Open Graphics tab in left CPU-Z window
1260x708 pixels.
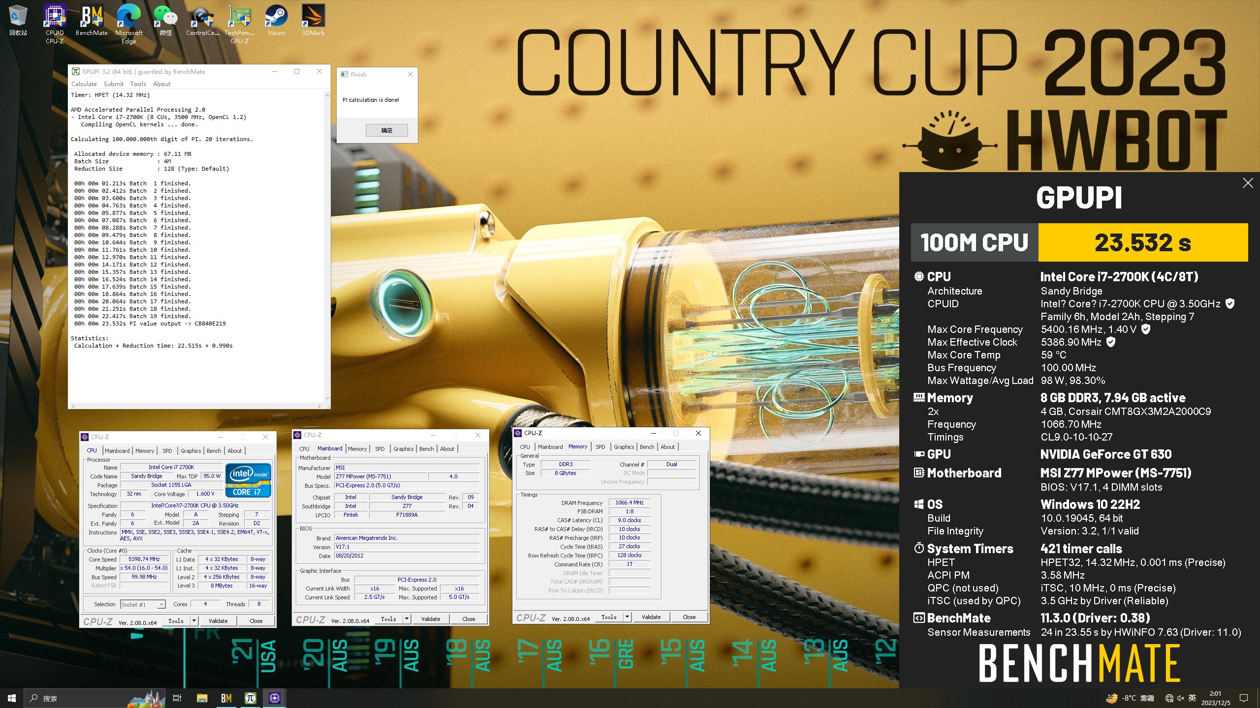(191, 451)
